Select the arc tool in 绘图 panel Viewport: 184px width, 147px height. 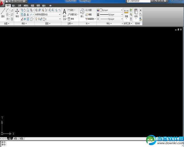[7, 10]
